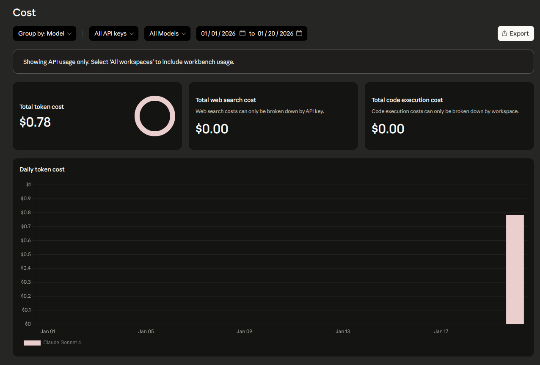Click the Total web search cost card
The width and height of the screenshot is (540, 365).
click(x=273, y=116)
